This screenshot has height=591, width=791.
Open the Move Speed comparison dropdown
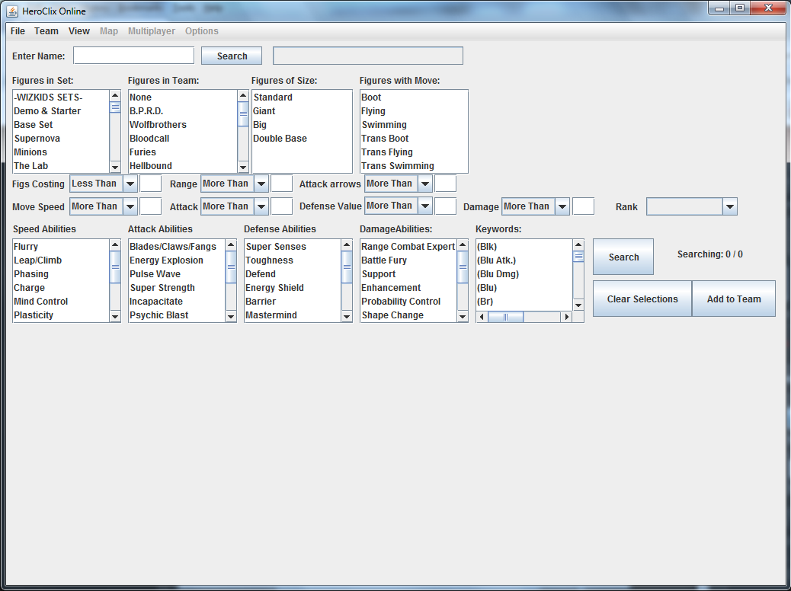pos(104,206)
